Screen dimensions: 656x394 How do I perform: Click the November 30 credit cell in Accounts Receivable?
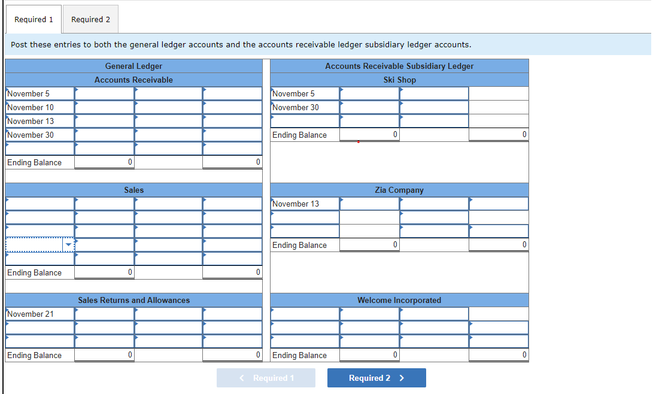[x=232, y=135]
